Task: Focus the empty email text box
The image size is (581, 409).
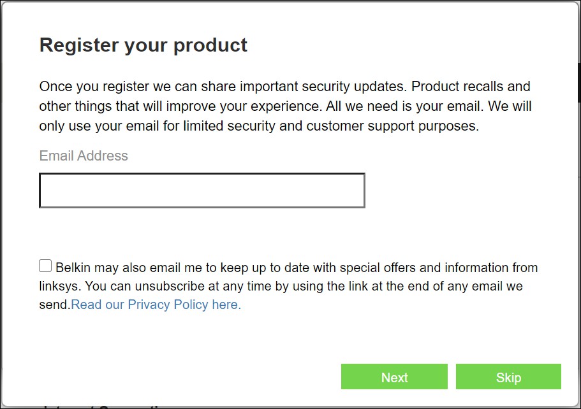Action: [202, 190]
